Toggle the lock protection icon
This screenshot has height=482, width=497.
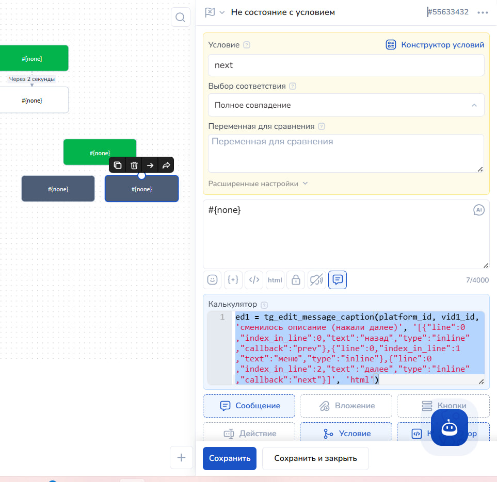coord(296,280)
